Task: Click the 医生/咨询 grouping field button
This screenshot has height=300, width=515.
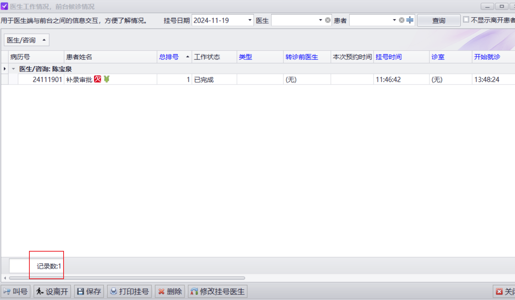Action: pos(27,40)
